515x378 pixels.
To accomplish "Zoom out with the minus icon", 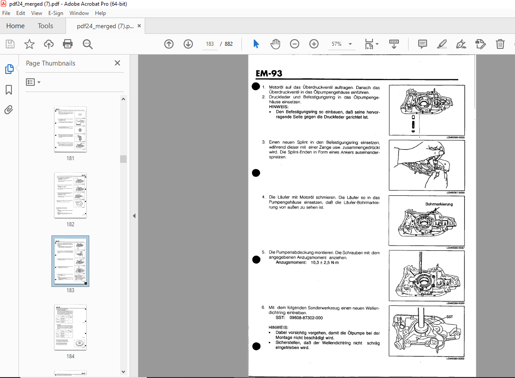I will click(295, 44).
